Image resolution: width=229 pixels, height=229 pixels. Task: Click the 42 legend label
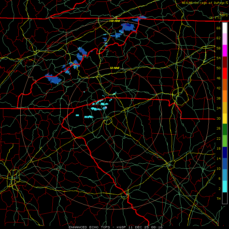(x=219, y=88)
